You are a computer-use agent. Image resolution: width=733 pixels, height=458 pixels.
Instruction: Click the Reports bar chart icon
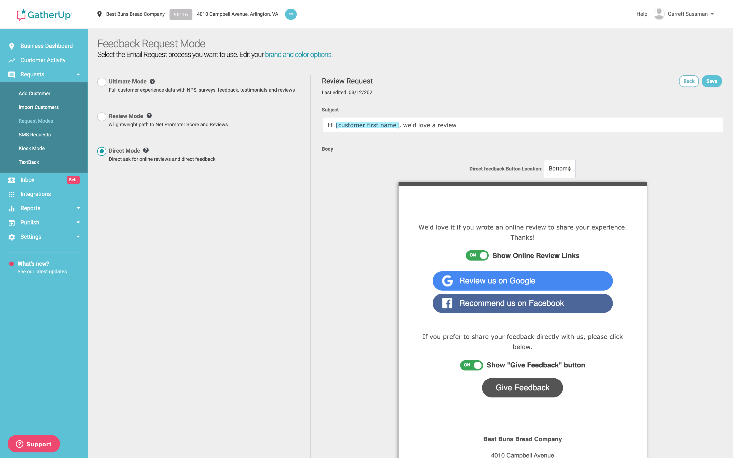click(11, 208)
